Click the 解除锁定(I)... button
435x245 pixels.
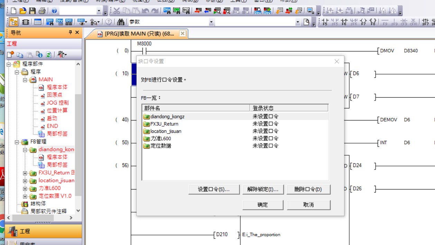click(x=263, y=189)
